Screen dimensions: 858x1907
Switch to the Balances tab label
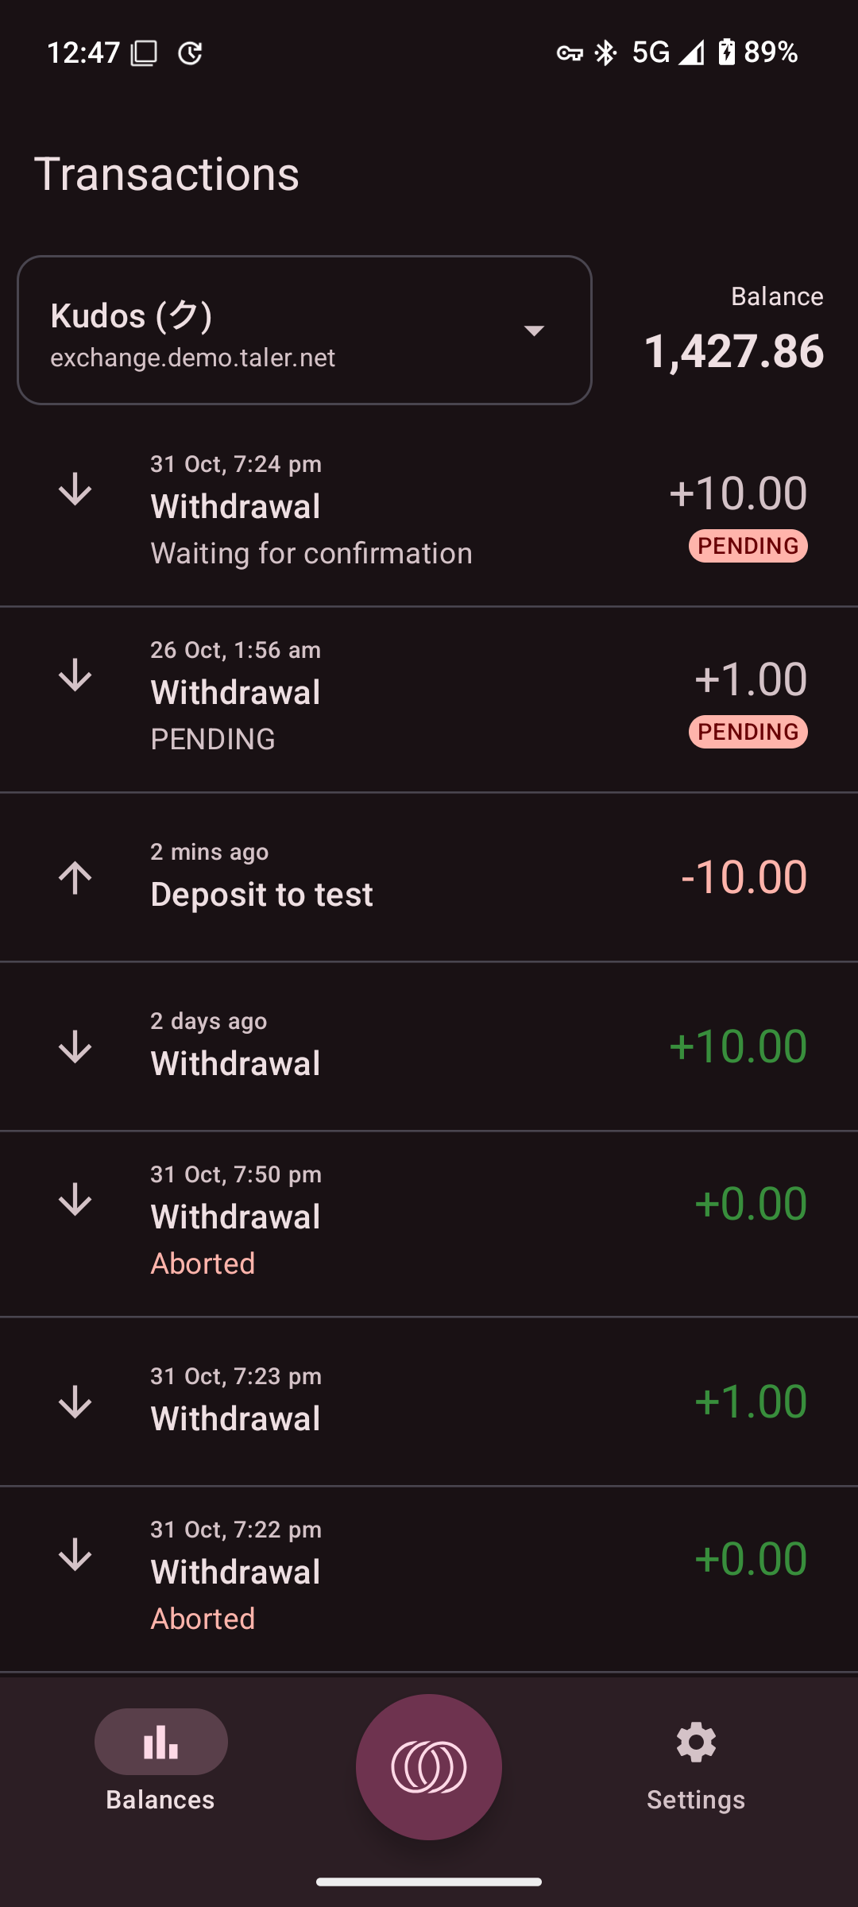(x=160, y=1800)
